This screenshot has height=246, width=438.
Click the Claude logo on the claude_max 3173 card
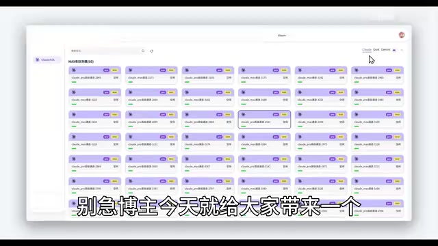pos(131,70)
